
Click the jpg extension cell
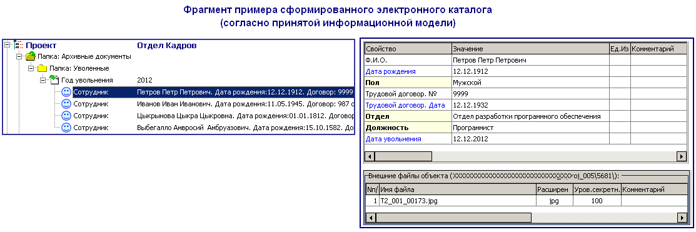click(555, 201)
